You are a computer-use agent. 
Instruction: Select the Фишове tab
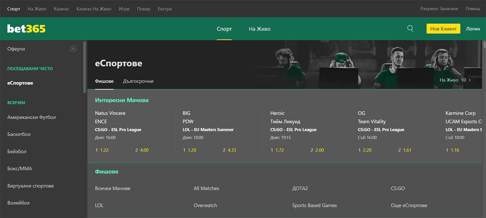(104, 81)
